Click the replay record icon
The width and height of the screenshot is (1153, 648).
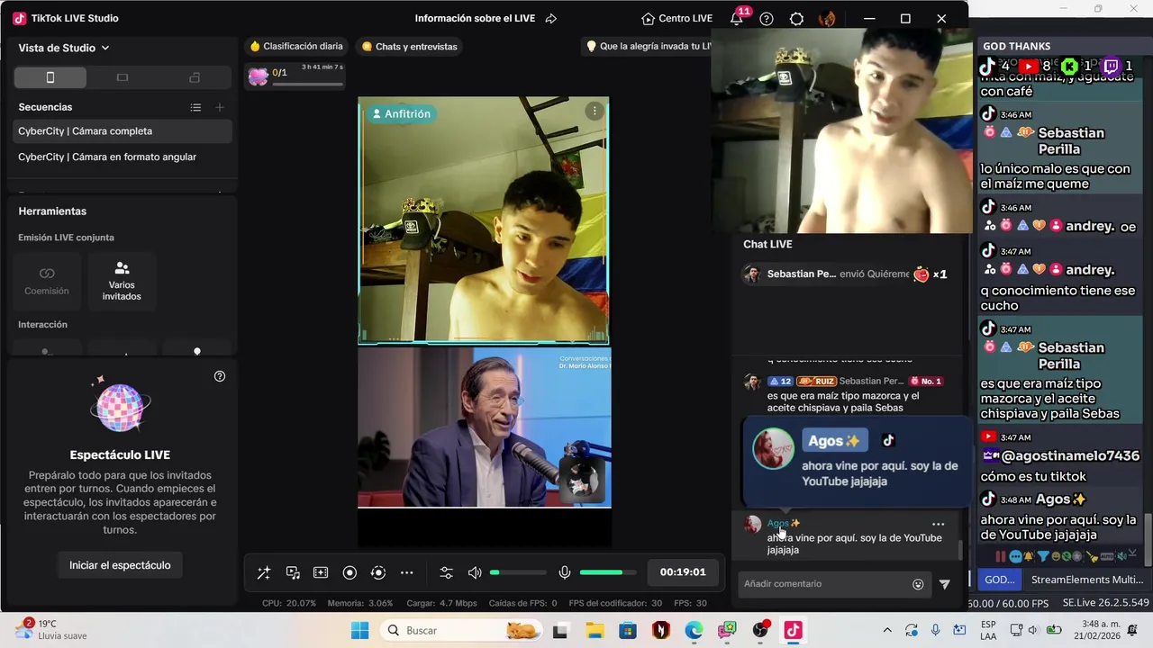(x=378, y=572)
